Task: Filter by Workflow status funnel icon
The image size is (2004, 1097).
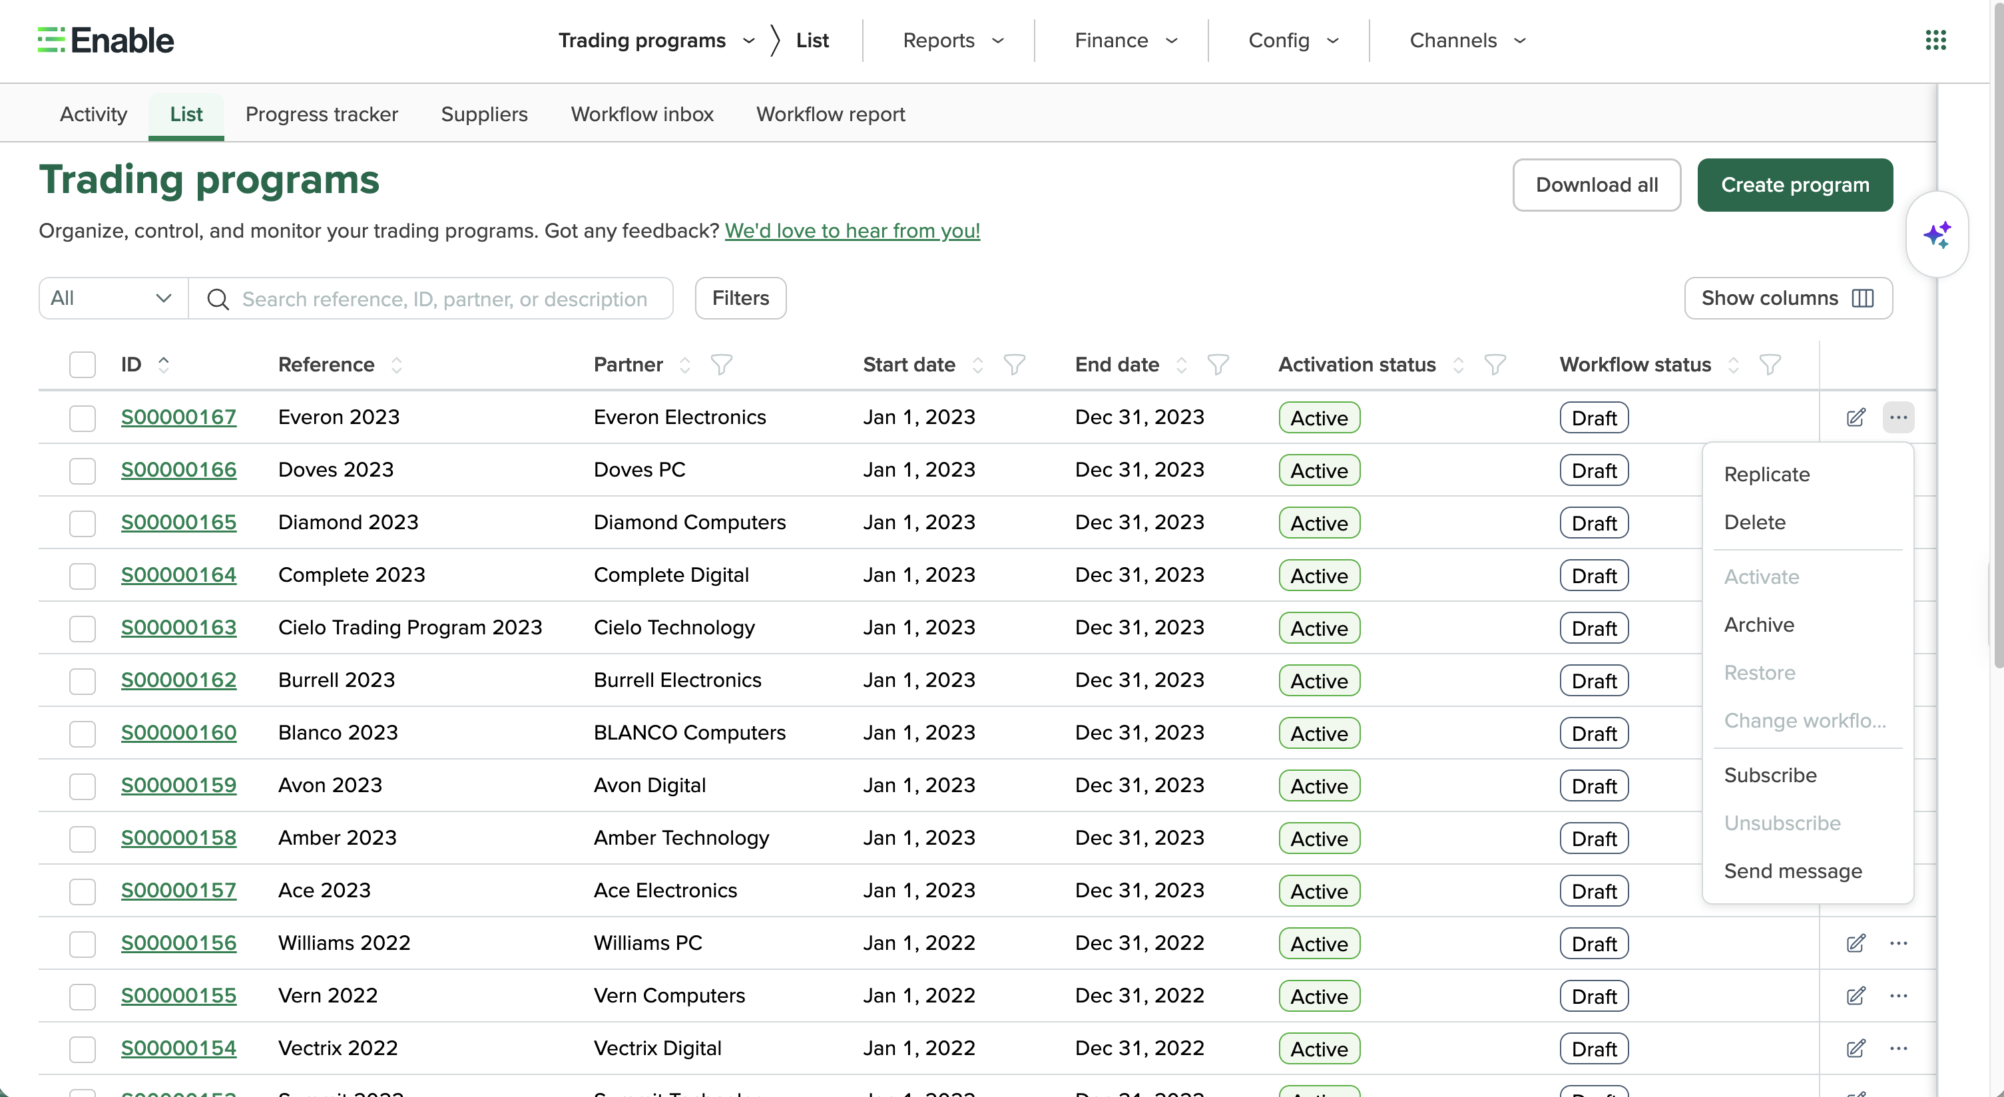Action: (x=1770, y=365)
